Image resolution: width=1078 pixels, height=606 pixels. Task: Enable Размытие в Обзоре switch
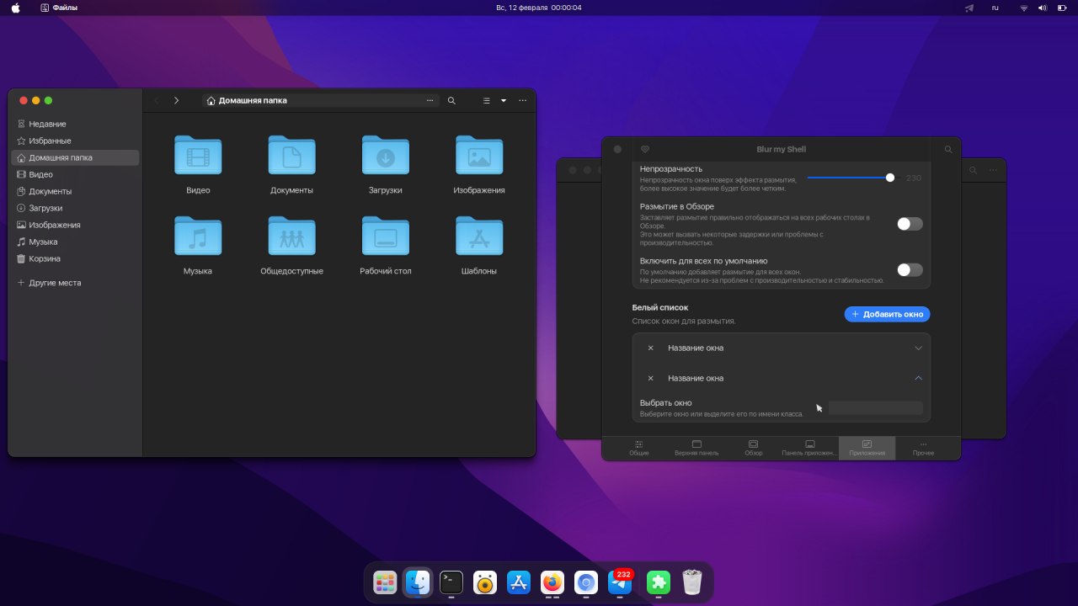point(910,224)
